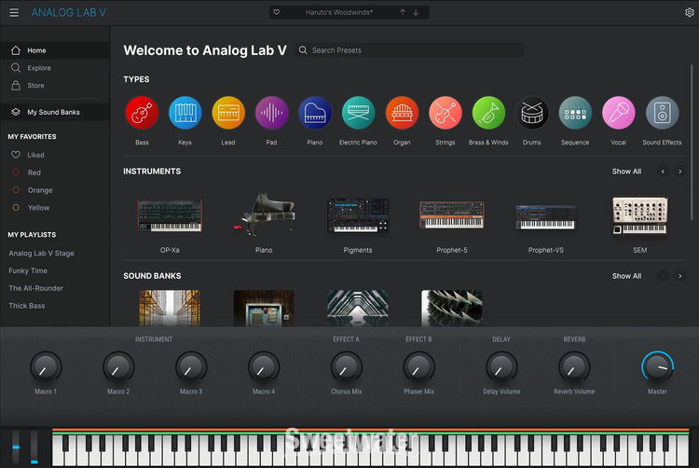Click the Search Presets field
The width and height of the screenshot is (699, 468).
coord(409,50)
